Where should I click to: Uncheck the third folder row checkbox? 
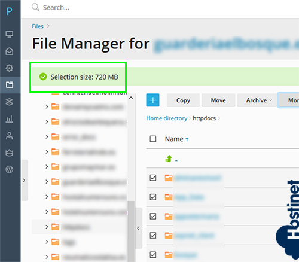tap(153, 216)
